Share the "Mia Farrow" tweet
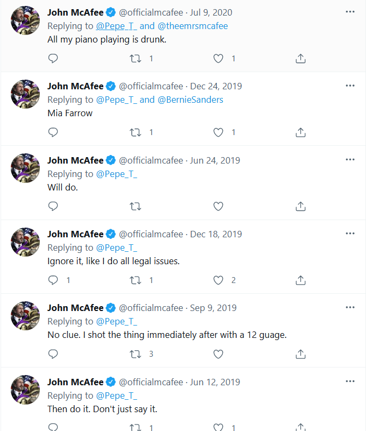 301,132
